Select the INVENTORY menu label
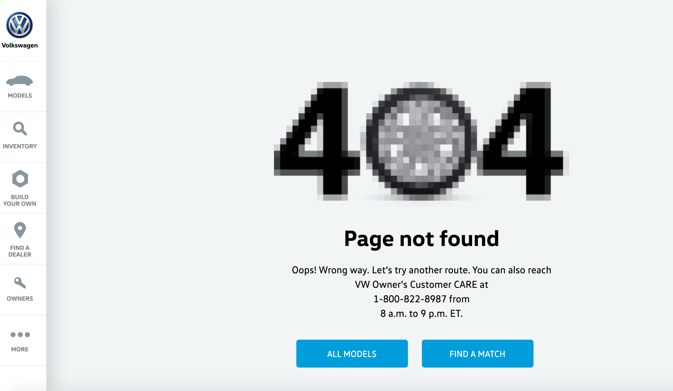Image resolution: width=673 pixels, height=391 pixels. [x=20, y=146]
